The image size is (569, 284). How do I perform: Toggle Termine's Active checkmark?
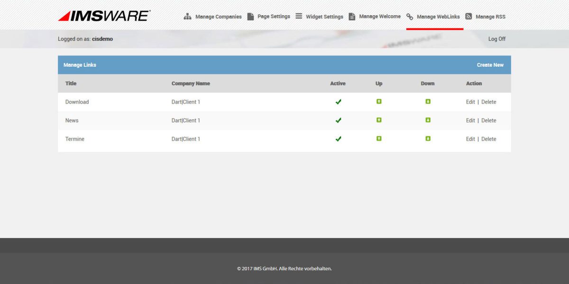click(x=338, y=139)
